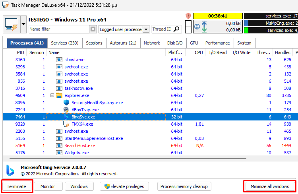The image size is (298, 194).
Task: Collapse the explorer.exe tree node
Action: pos(52,95)
